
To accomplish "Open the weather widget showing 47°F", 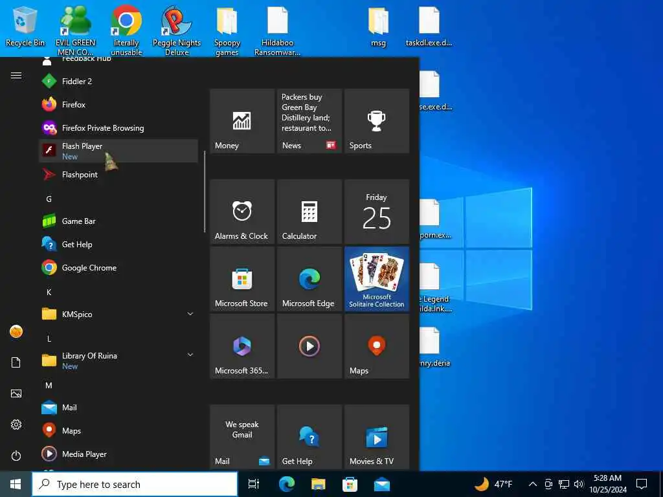I will 493,484.
